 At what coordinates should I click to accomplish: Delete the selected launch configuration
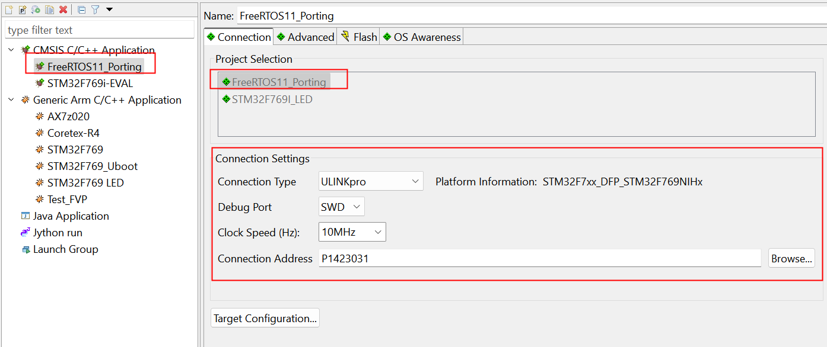click(x=63, y=9)
